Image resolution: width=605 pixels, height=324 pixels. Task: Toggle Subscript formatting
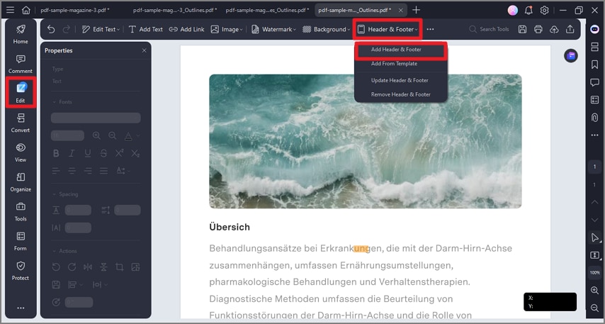tap(135, 153)
